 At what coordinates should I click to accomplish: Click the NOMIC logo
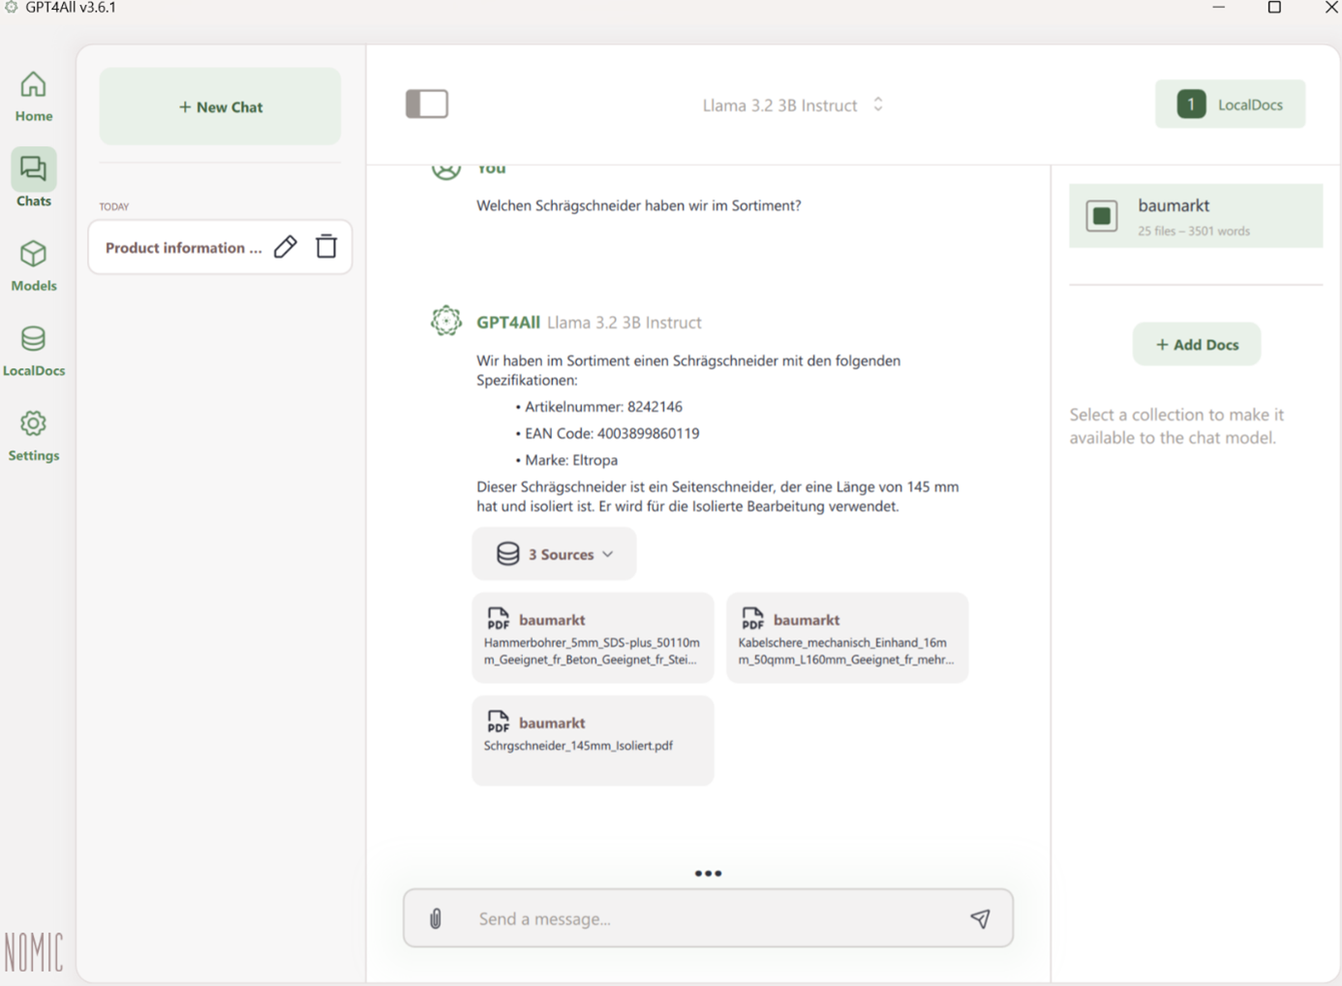tap(34, 952)
